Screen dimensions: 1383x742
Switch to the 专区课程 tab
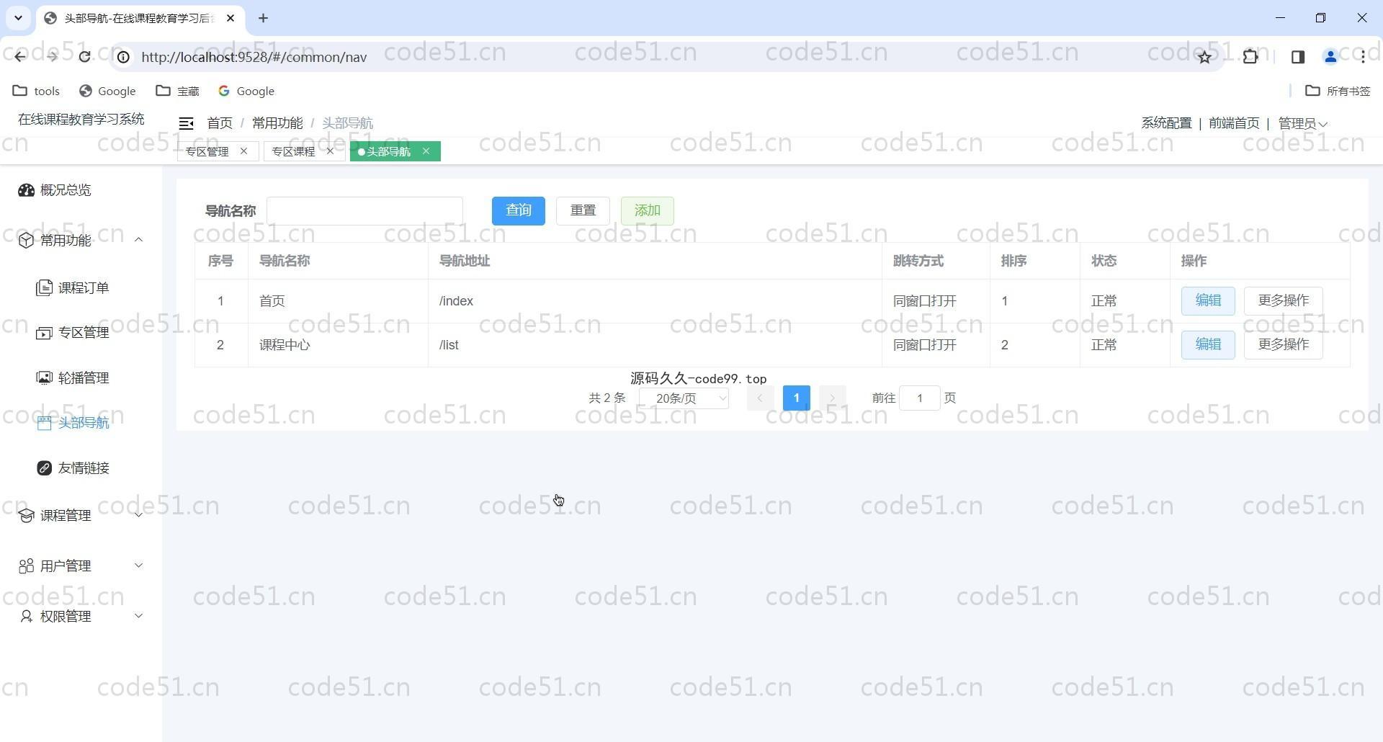(x=293, y=151)
